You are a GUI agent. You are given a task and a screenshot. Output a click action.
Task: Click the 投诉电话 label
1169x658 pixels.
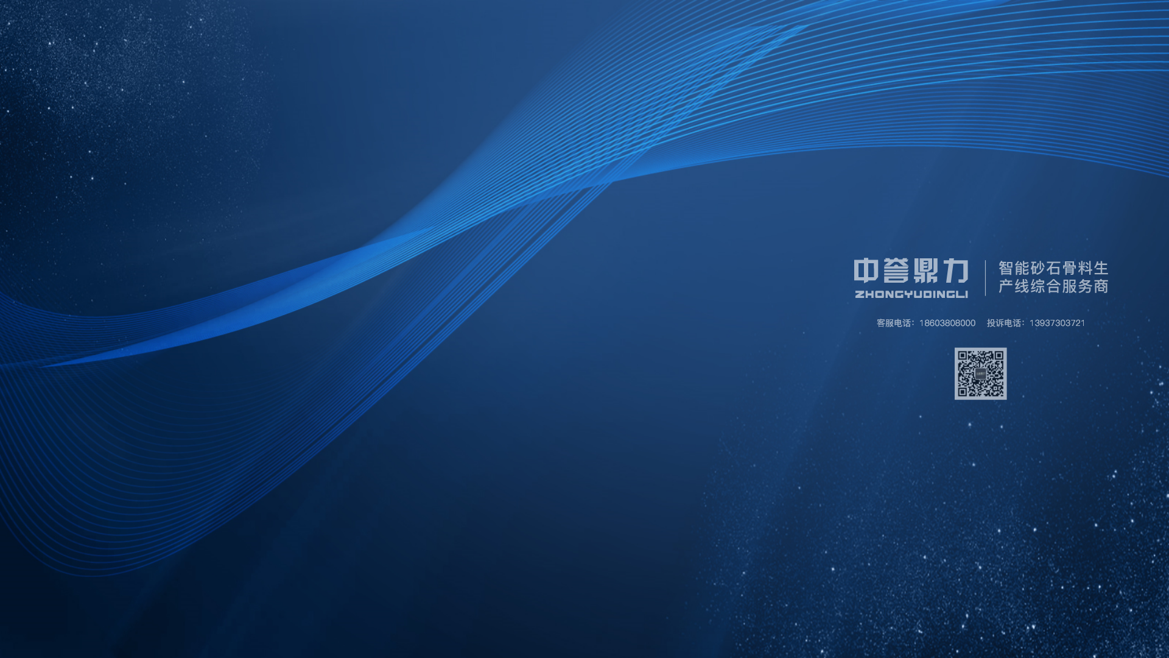1003,323
